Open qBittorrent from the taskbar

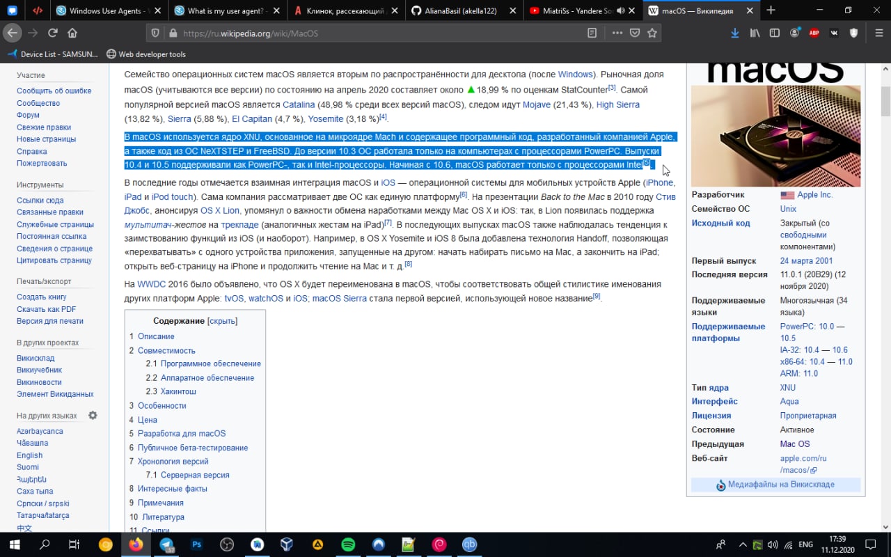tap(470, 544)
